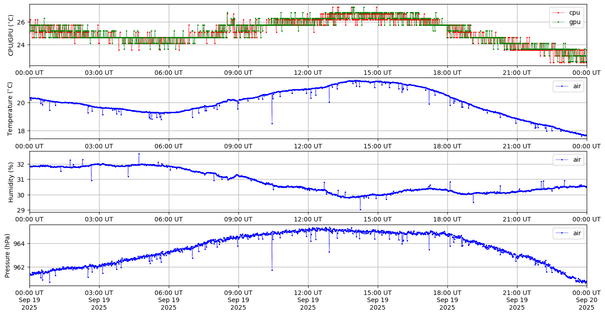Click the lowest Temperature outlier point near 10:30 UT
Screen dimensions: 605x315
pos(272,123)
